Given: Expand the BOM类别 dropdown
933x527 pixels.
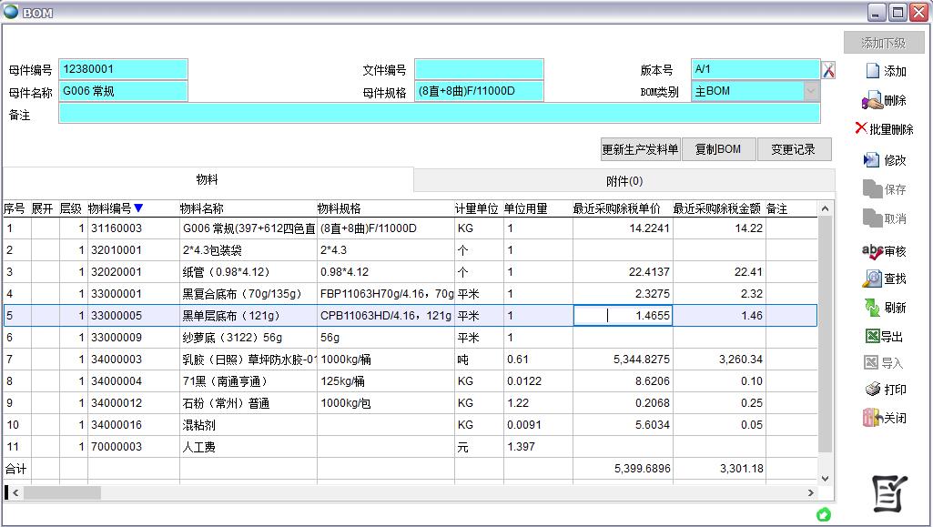Looking at the screenshot, I should [811, 91].
